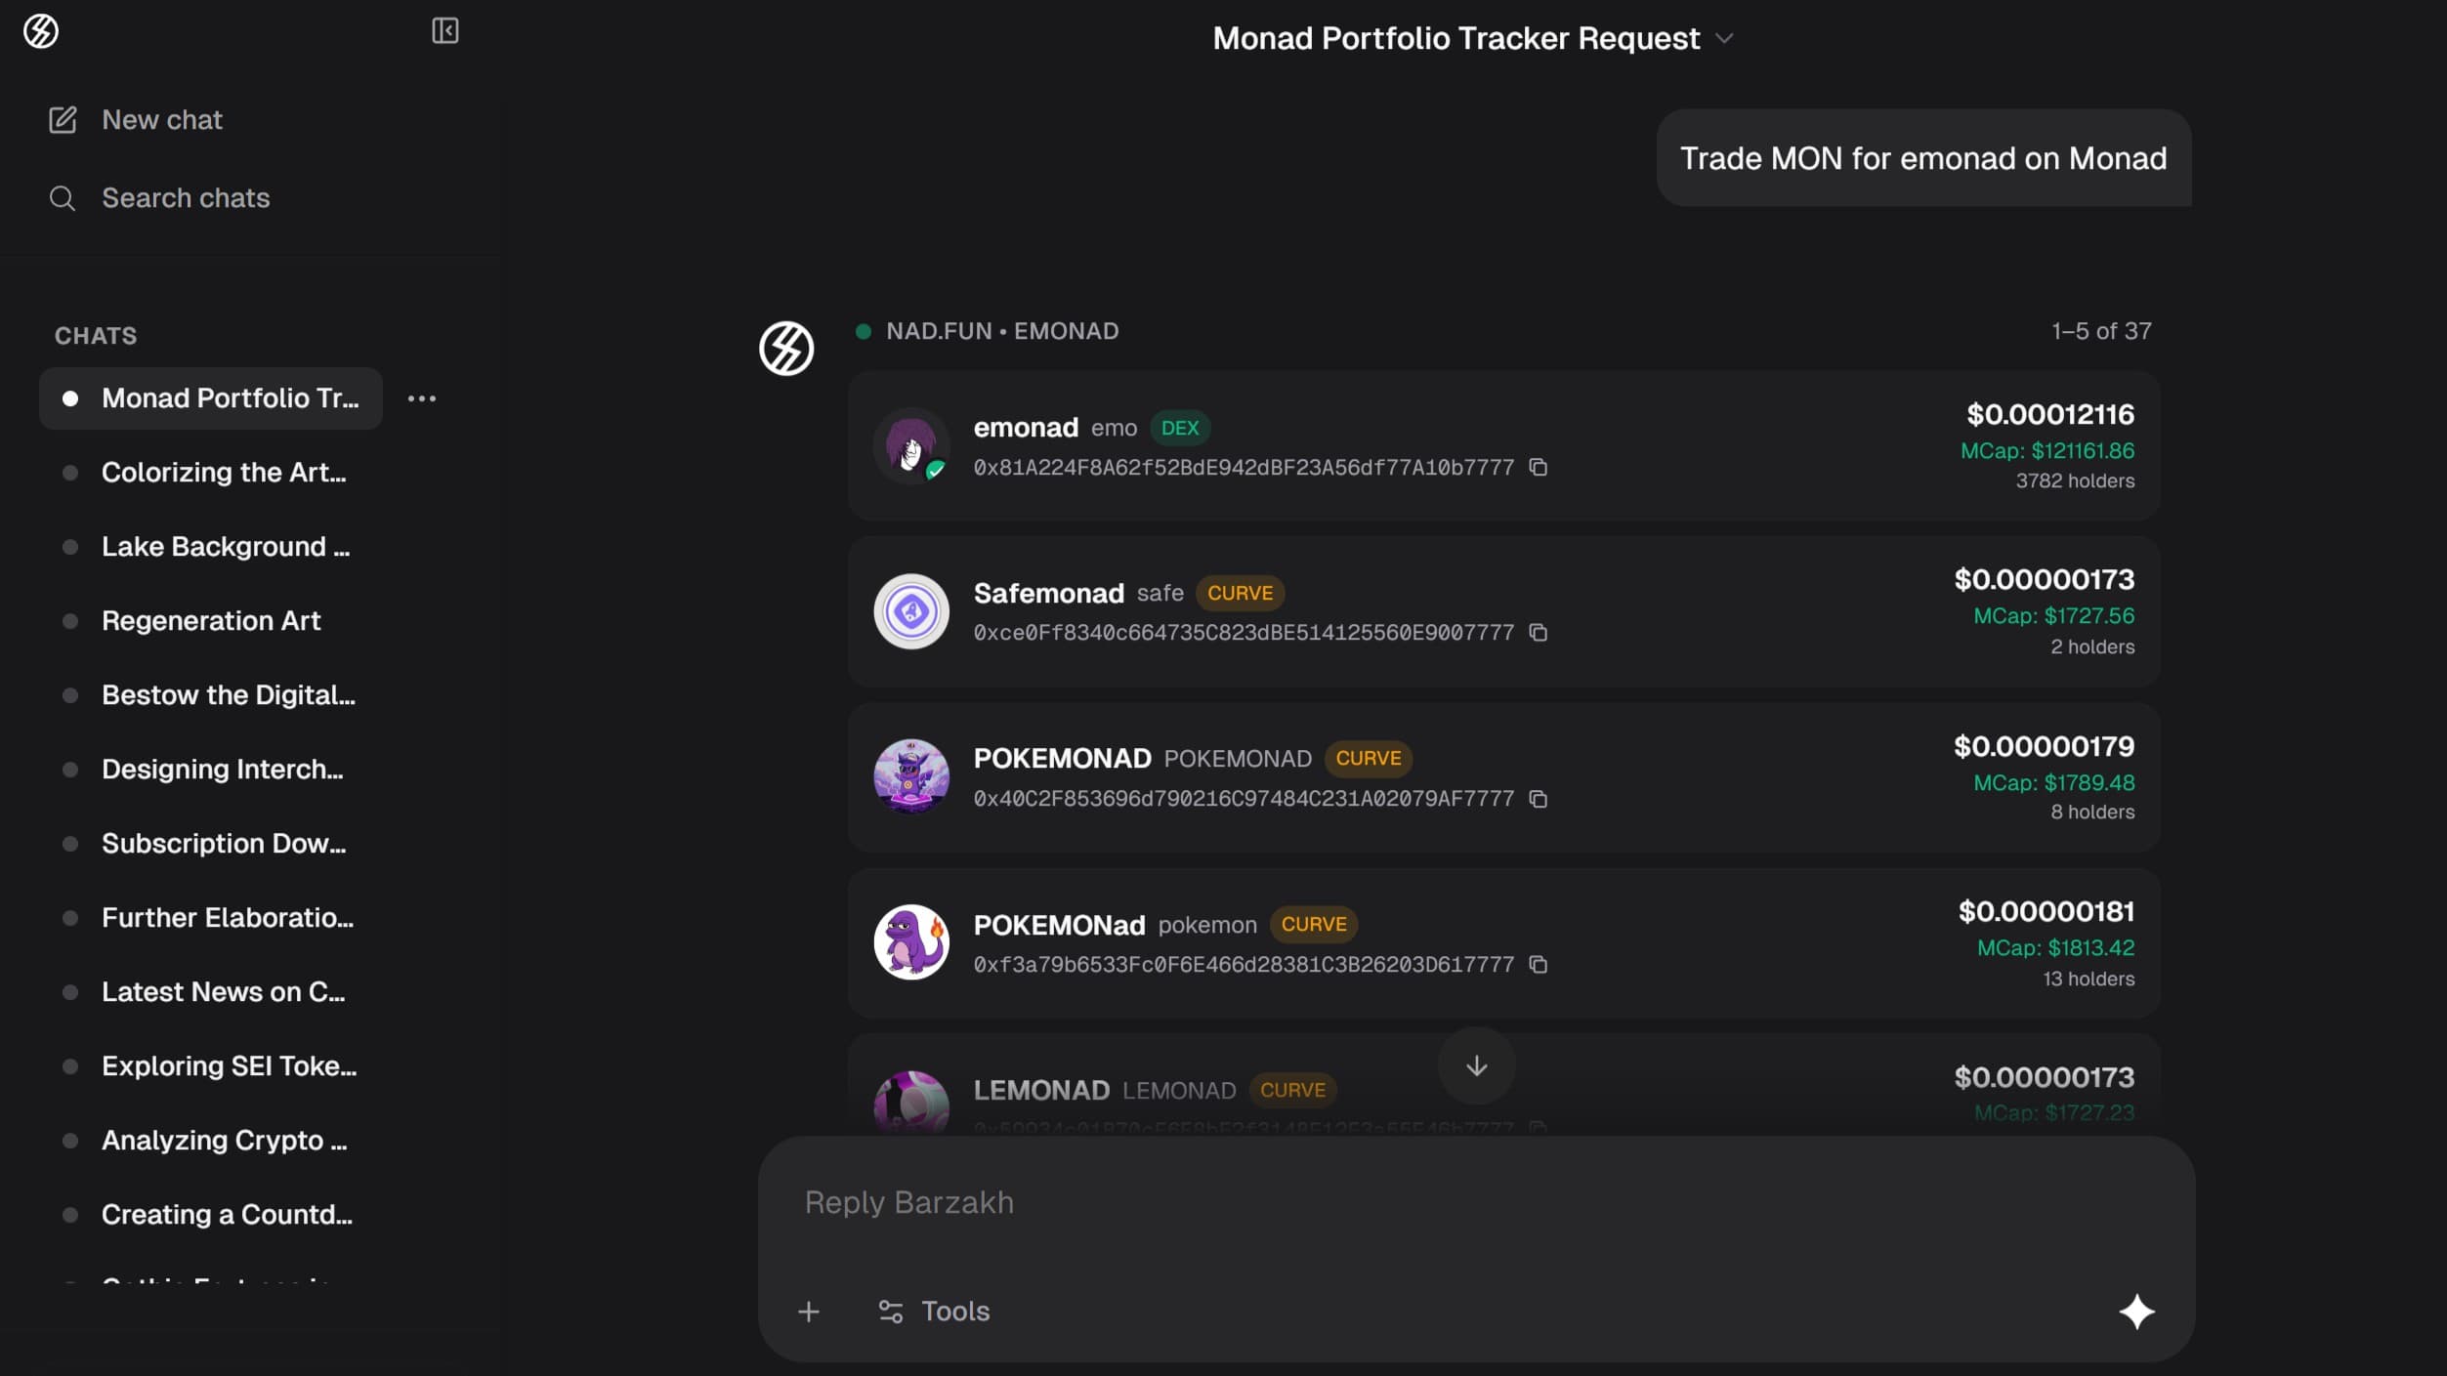Open the Regeneration Art chat
This screenshot has height=1376, width=2447.
point(211,621)
